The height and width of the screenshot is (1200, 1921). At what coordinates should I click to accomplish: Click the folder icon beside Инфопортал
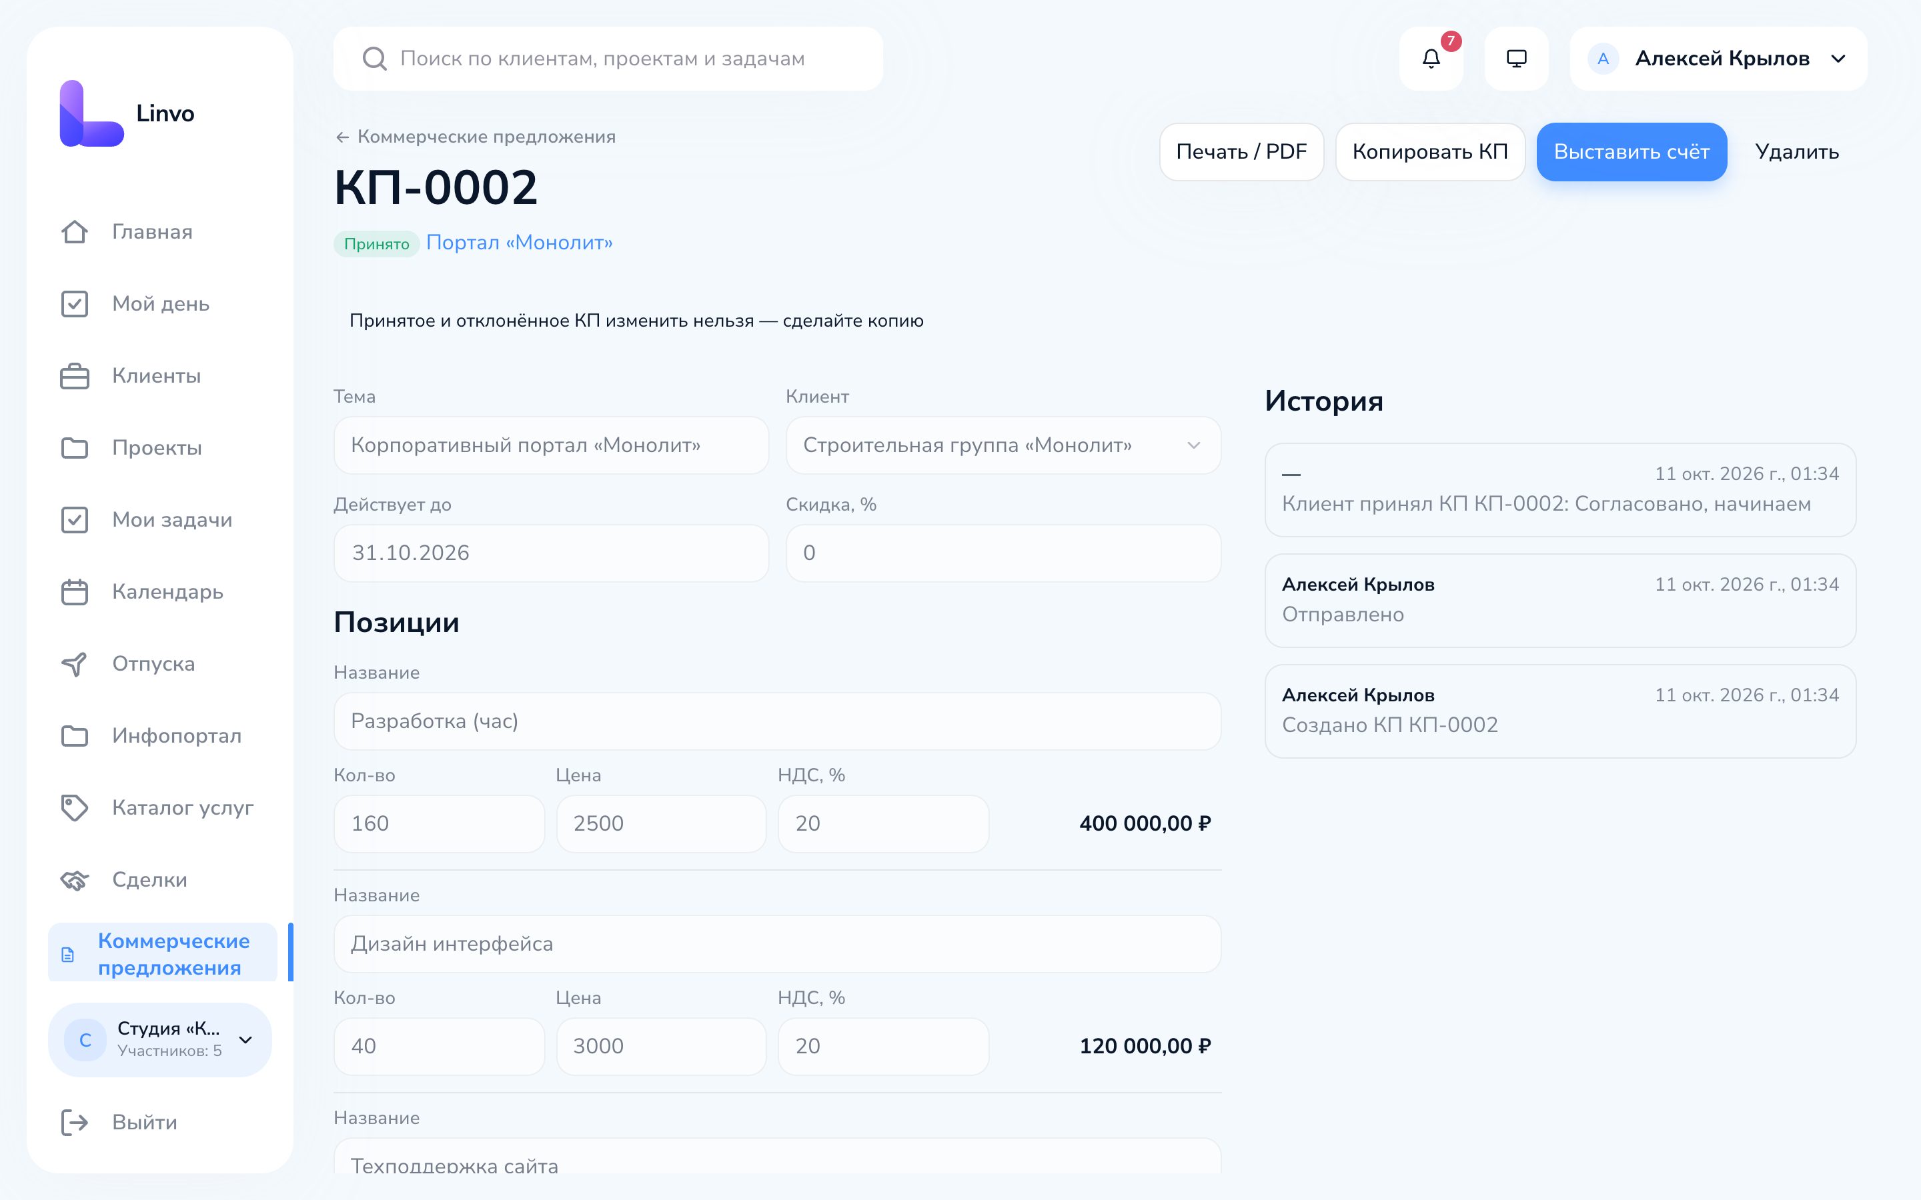(75, 736)
